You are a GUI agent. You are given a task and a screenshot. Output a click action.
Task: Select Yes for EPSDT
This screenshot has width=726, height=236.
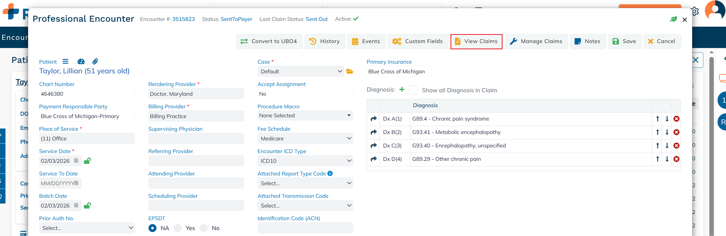[x=178, y=228]
